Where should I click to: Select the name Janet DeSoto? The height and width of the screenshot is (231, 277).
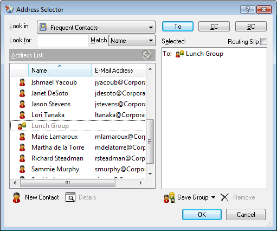click(x=50, y=93)
